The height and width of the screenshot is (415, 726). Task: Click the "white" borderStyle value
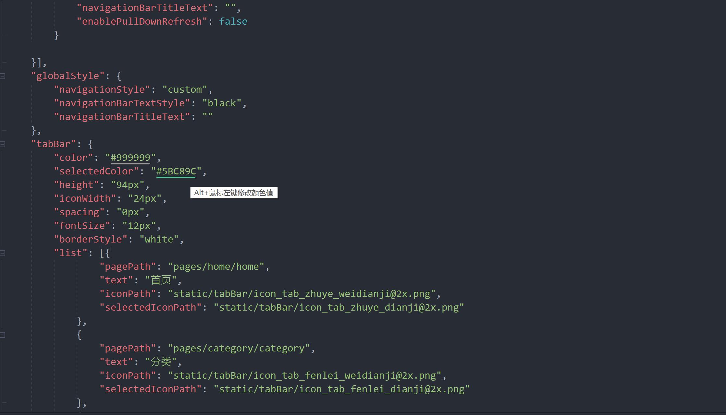(159, 240)
